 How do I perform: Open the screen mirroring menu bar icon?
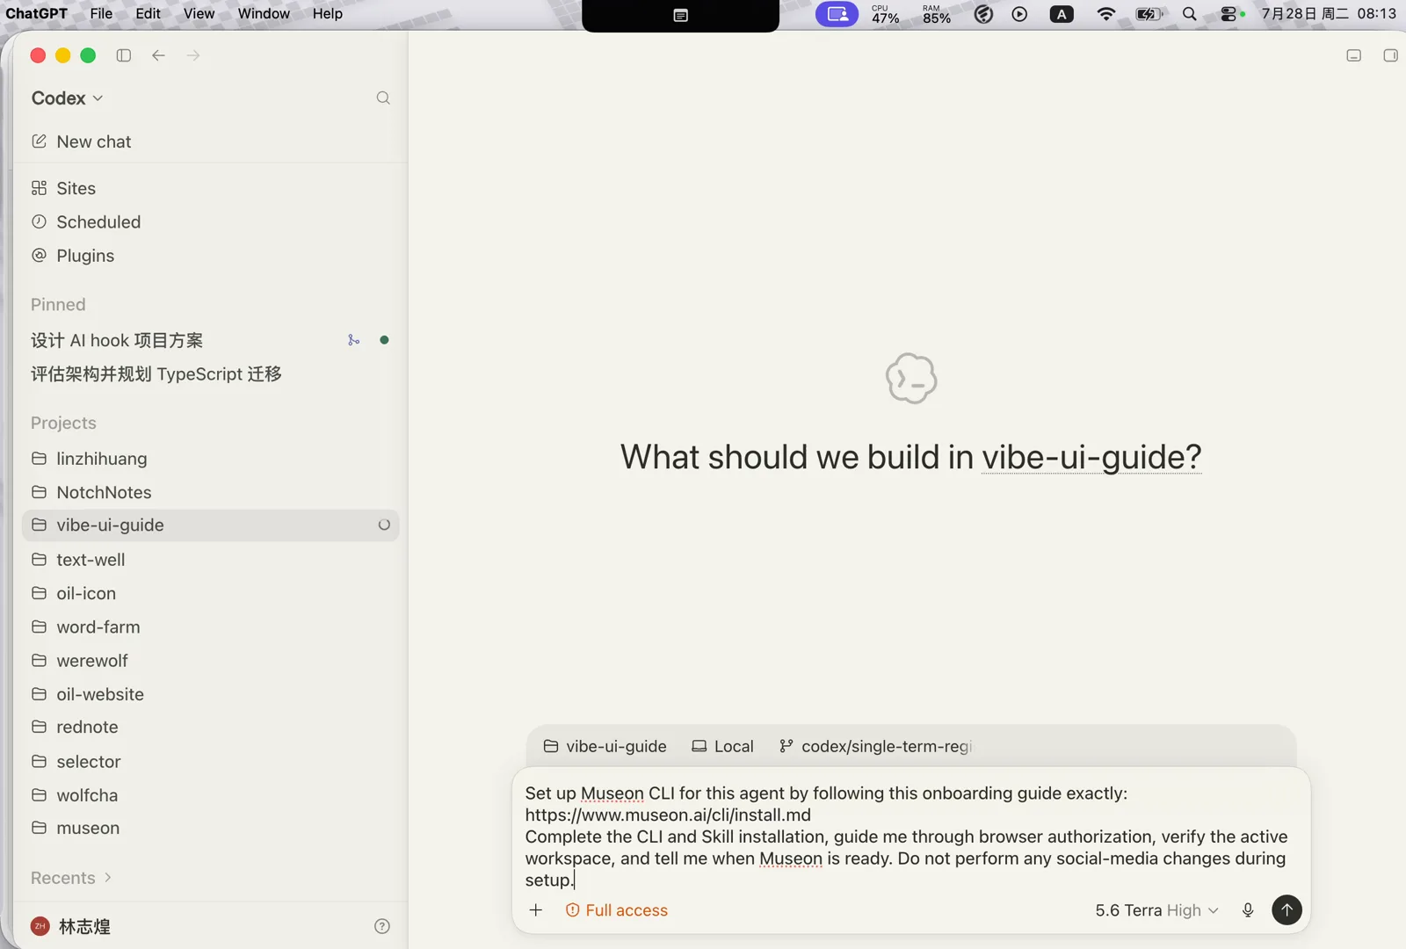click(837, 14)
